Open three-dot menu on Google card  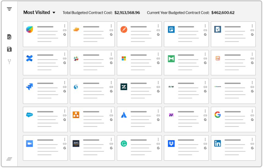pyautogui.click(x=252, y=111)
